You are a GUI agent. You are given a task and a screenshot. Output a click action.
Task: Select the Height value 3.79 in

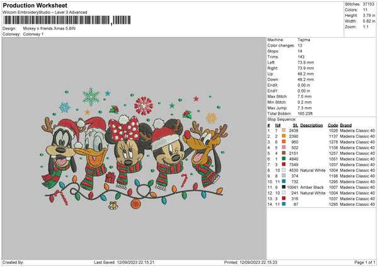click(x=369, y=15)
